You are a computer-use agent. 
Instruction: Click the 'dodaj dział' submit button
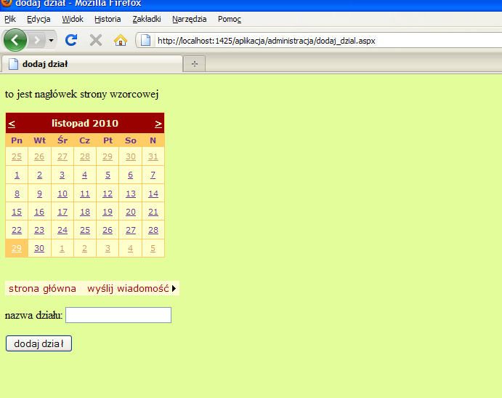point(39,343)
